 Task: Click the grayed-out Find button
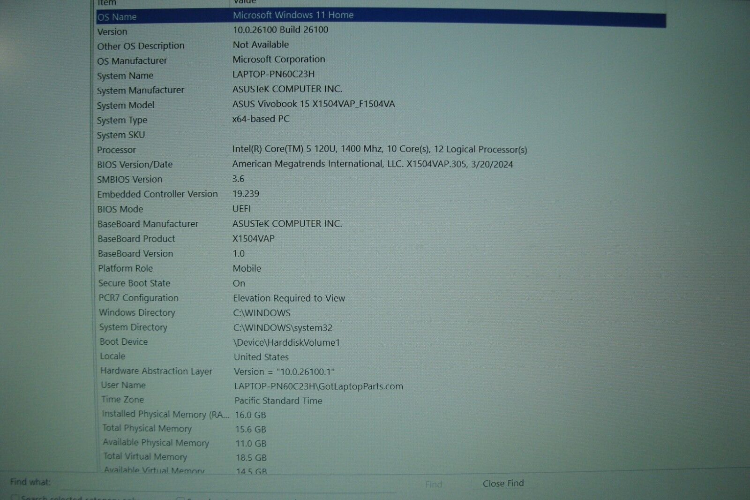[434, 484]
